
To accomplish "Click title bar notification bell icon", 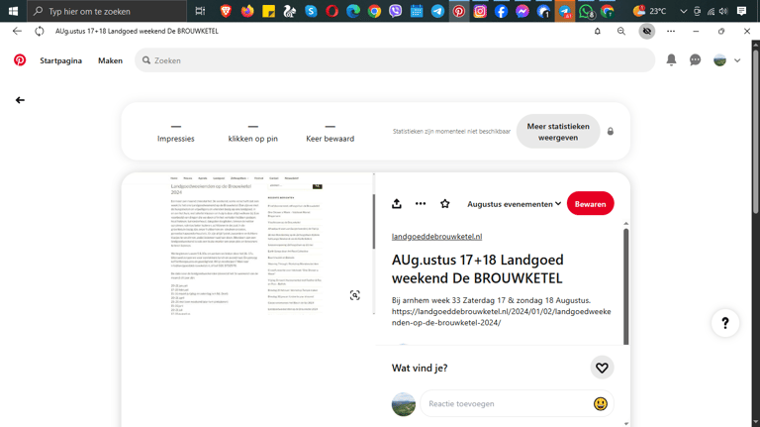I will [x=597, y=31].
